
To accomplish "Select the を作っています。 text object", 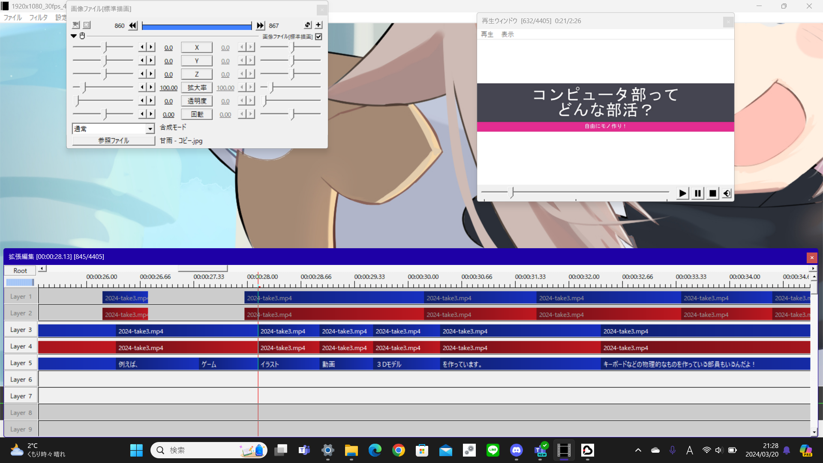I will tap(520, 364).
